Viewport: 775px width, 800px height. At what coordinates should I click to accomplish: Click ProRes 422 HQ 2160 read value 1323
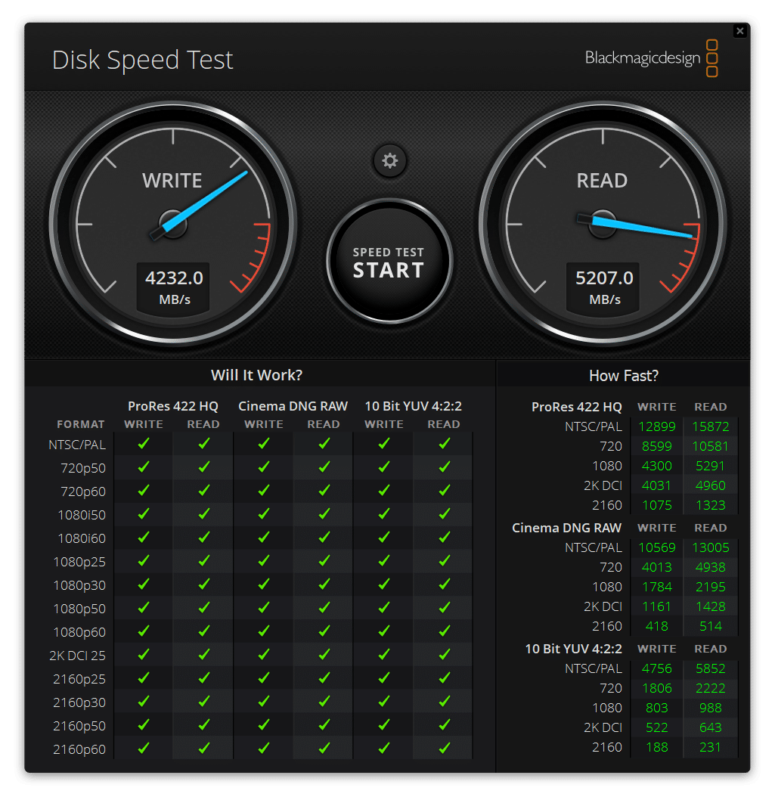[710, 505]
